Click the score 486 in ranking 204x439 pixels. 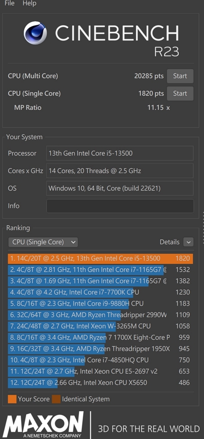click(x=184, y=383)
